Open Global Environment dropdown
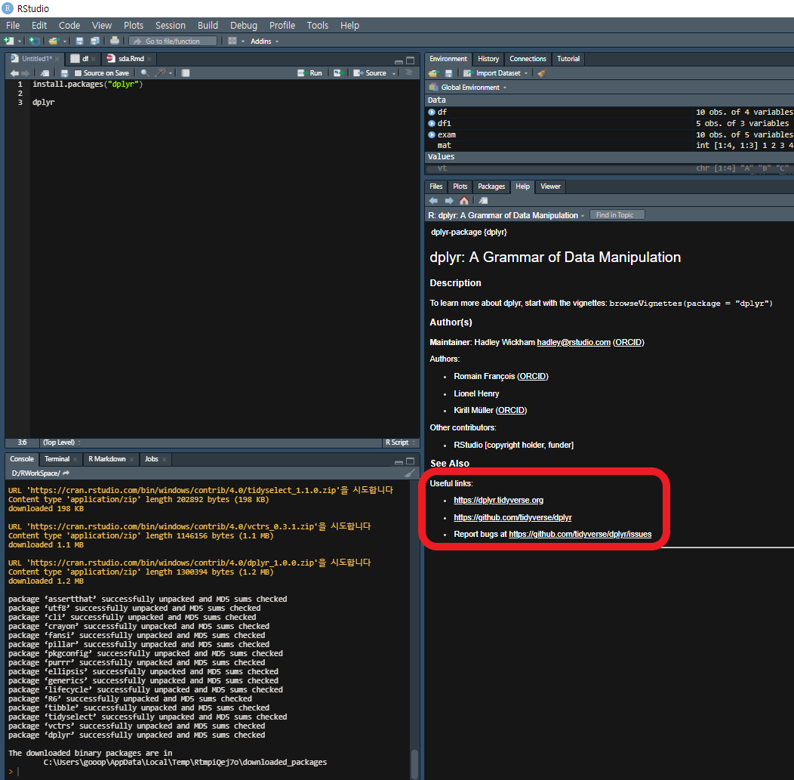Image resolution: width=794 pixels, height=780 pixels. coord(469,88)
